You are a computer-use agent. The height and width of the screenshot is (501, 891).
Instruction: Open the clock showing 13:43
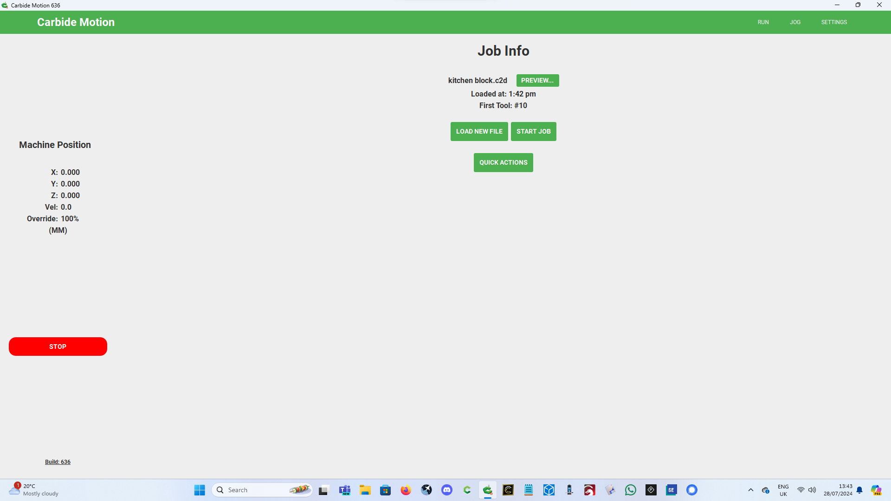coord(838,490)
